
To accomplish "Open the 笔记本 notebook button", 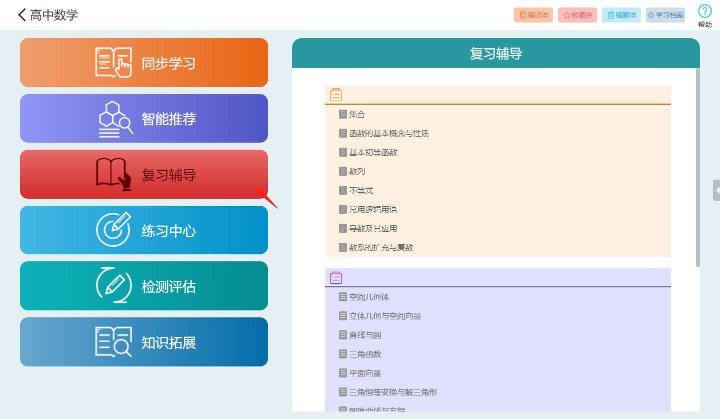I will pos(533,15).
